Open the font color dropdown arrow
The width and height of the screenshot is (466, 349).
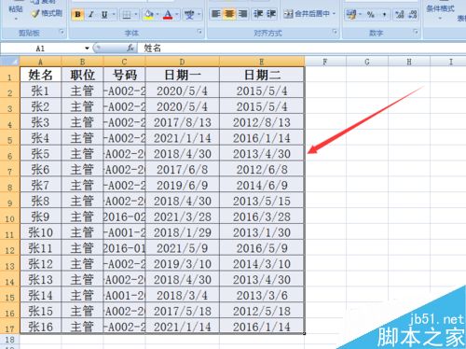pos(177,14)
